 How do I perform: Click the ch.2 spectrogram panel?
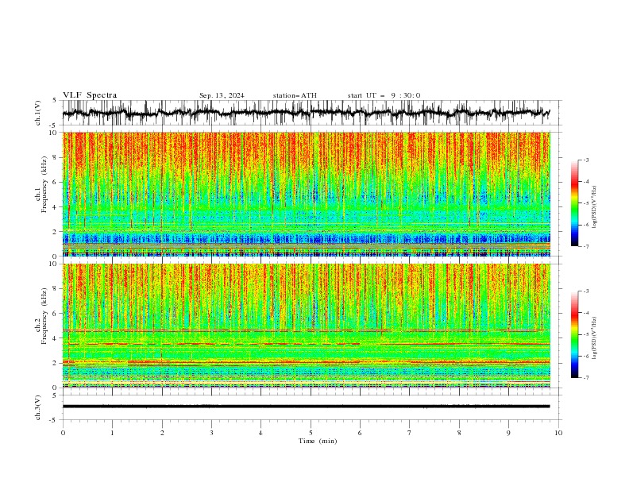tap(307, 326)
